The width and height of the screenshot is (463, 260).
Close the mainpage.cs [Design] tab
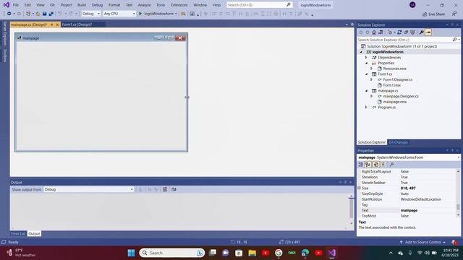click(x=57, y=25)
